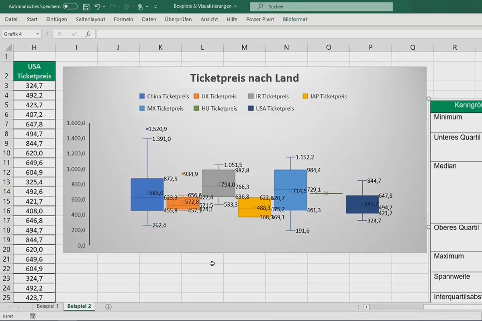
Task: Open the Hilfe ribbon tab
Action: click(x=232, y=19)
